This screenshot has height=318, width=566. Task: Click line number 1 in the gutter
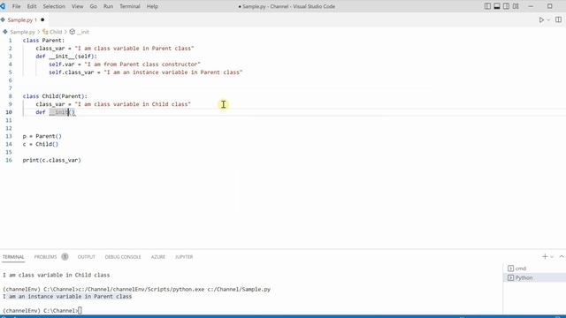pos(10,41)
